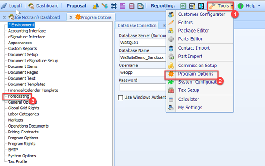Open Appearances in the options tree
Image resolution: width=265 pixels, height=166 pixels.
point(20,43)
